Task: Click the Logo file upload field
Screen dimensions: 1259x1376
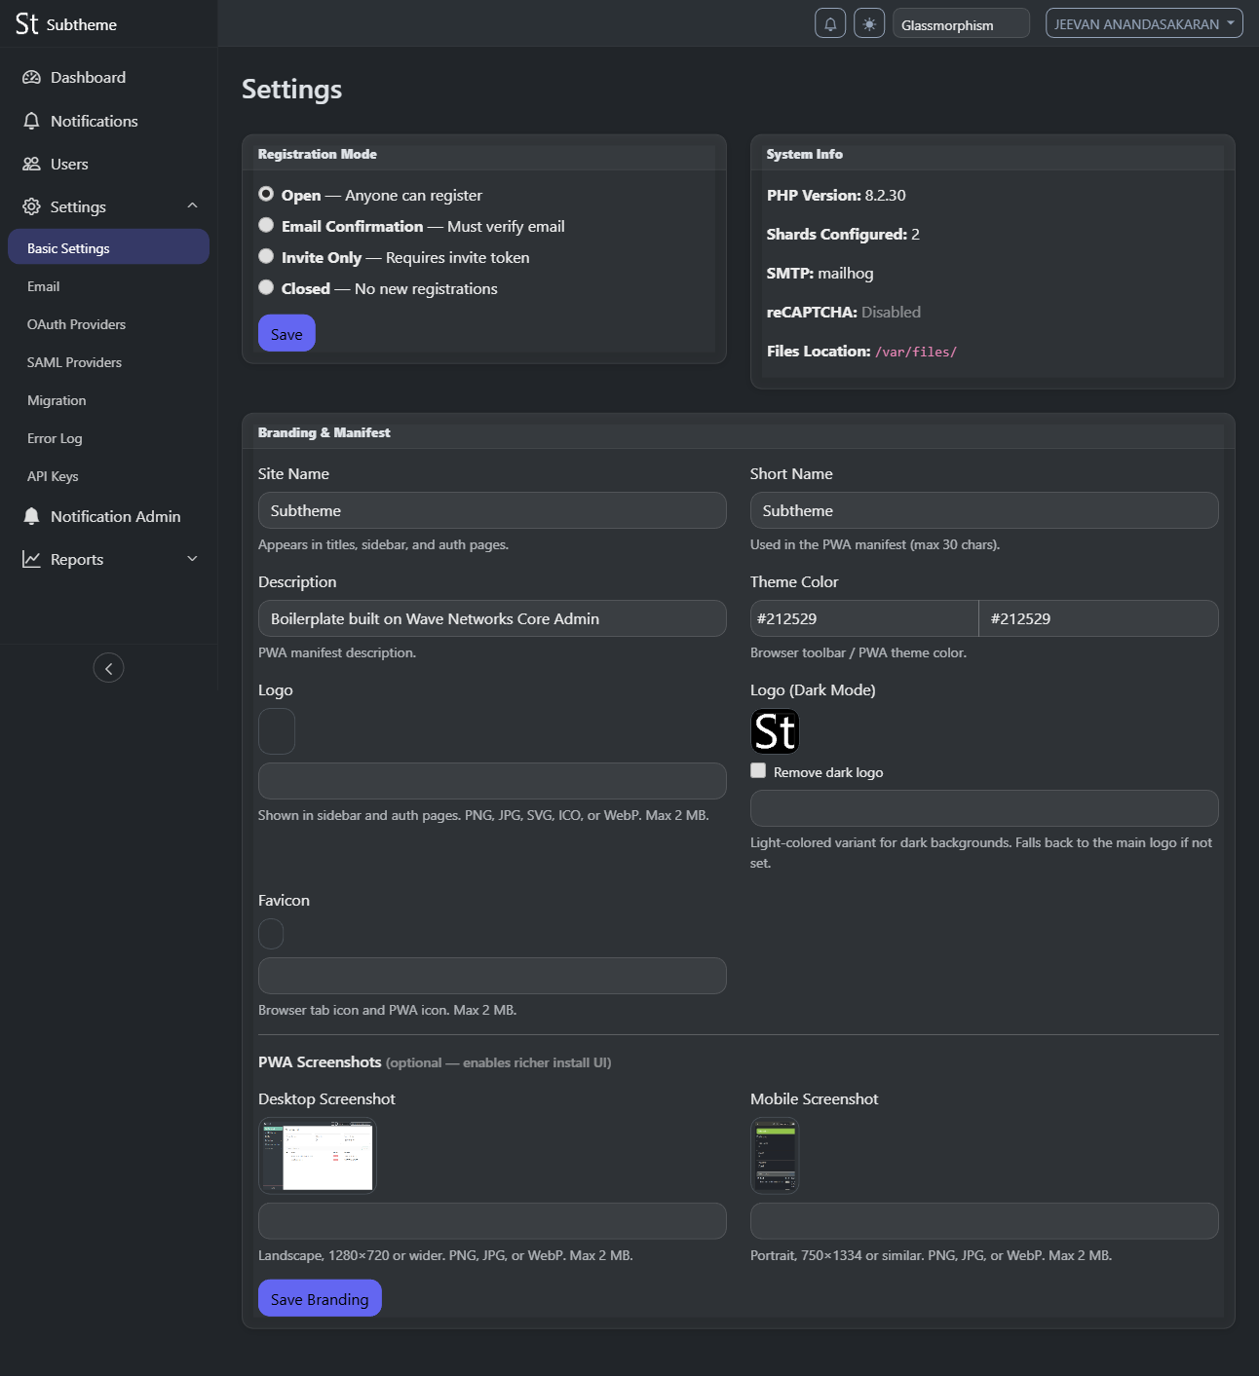Action: [492, 781]
